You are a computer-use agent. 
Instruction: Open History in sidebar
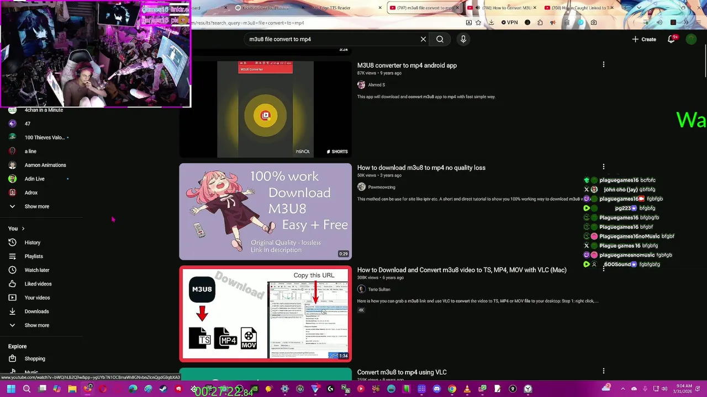32,243
